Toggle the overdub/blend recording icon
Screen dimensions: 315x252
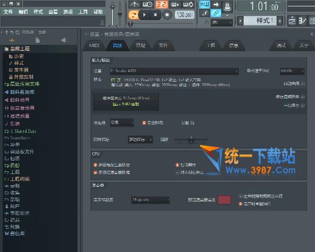click(x=175, y=4)
